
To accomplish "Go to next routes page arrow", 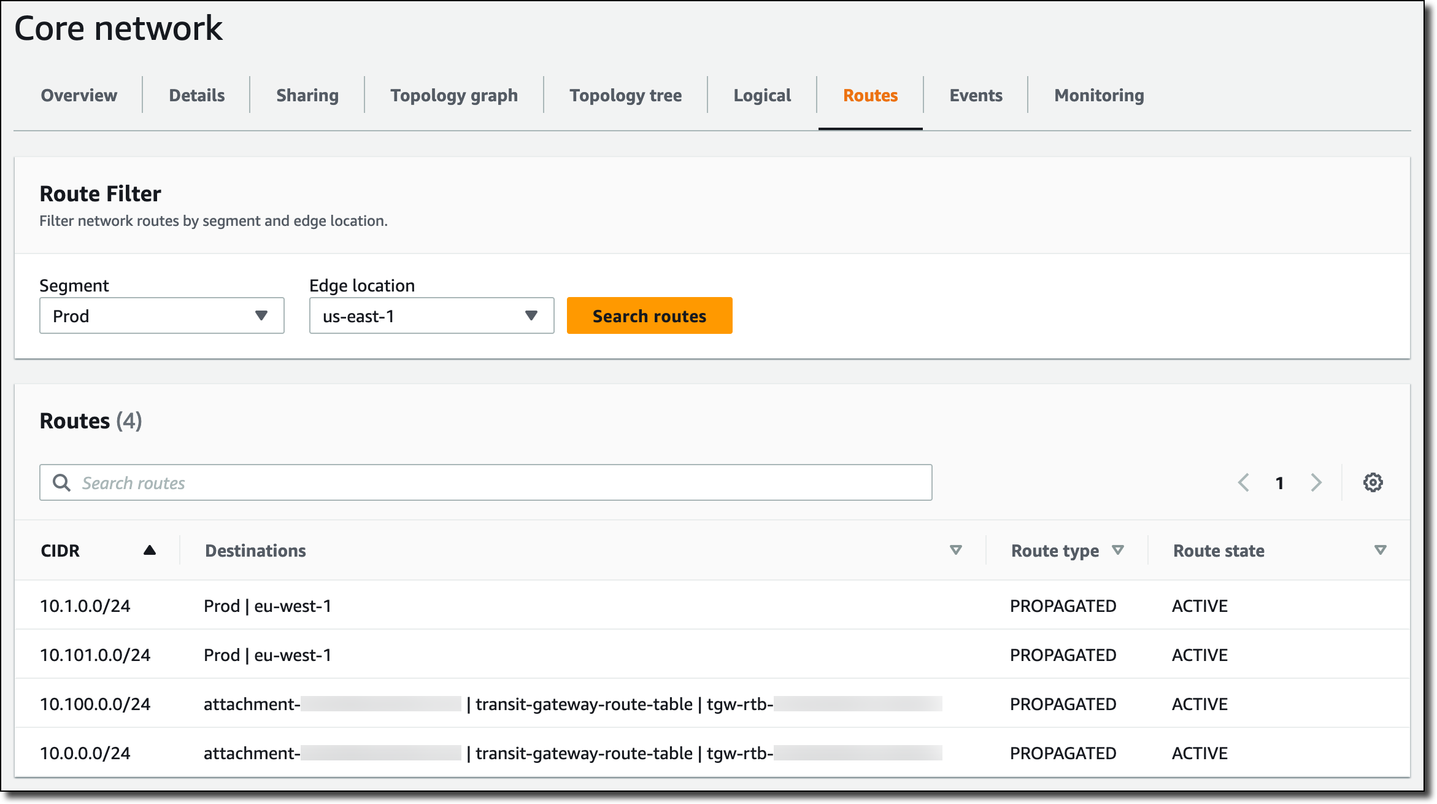I will coord(1316,482).
